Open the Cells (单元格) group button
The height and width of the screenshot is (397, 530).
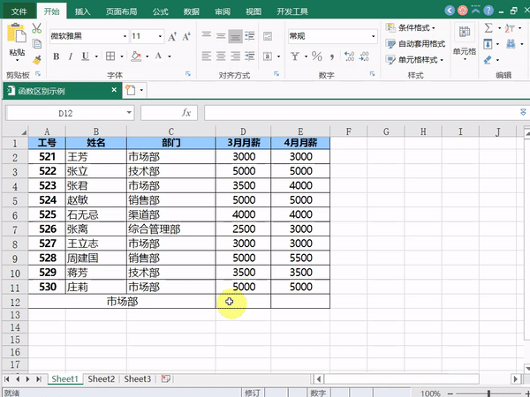tap(465, 42)
